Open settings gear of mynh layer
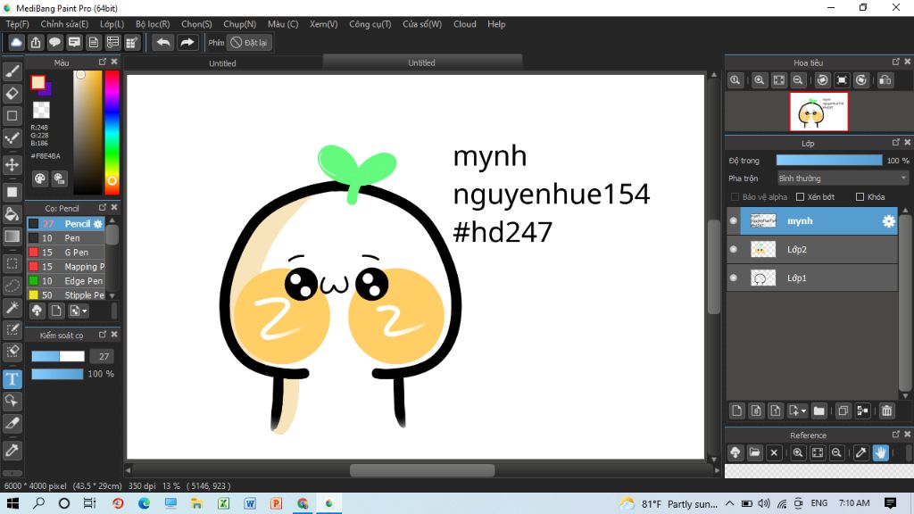 click(888, 221)
